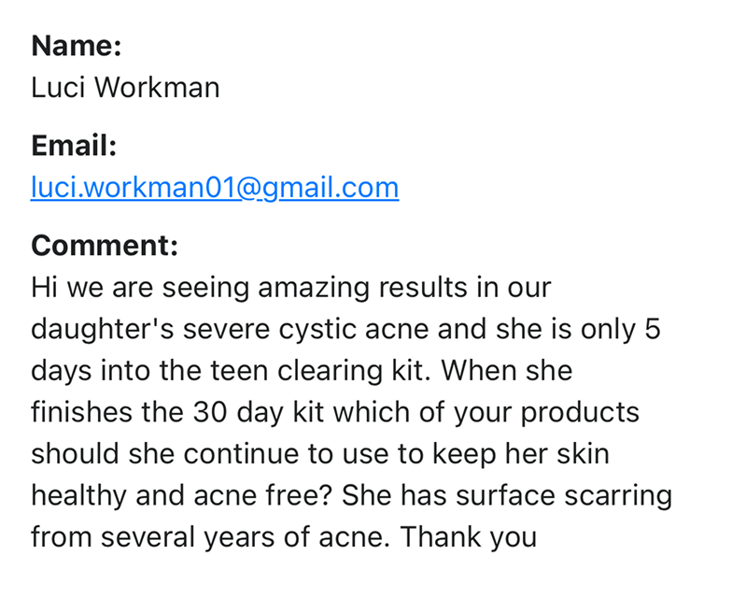Click the bold "Email:" label
The width and height of the screenshot is (732, 598).
pos(74,146)
